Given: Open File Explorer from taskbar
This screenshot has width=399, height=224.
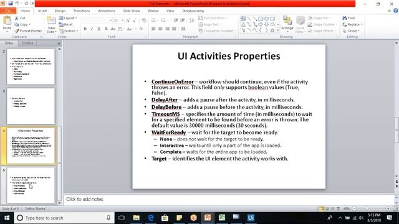Looking at the screenshot, I should 137,218.
